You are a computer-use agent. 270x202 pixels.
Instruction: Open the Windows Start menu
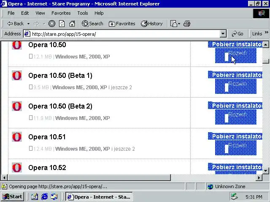[12, 197]
